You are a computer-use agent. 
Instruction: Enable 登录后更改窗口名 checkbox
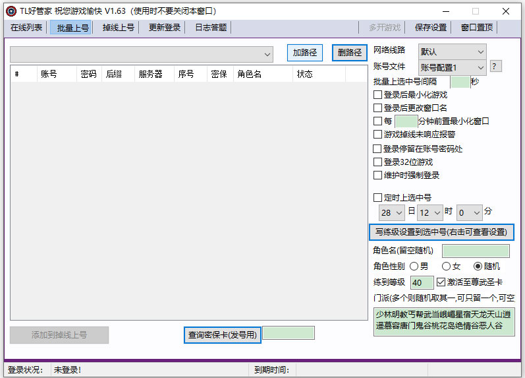click(x=377, y=108)
